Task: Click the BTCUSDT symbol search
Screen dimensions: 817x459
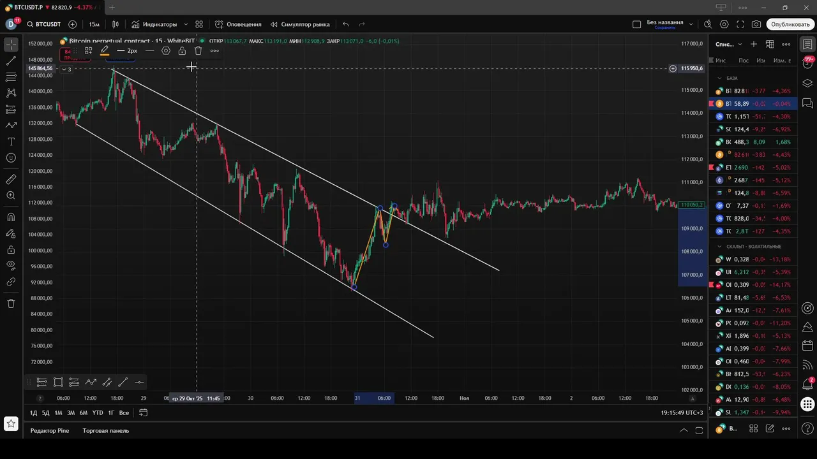Action: [x=44, y=24]
